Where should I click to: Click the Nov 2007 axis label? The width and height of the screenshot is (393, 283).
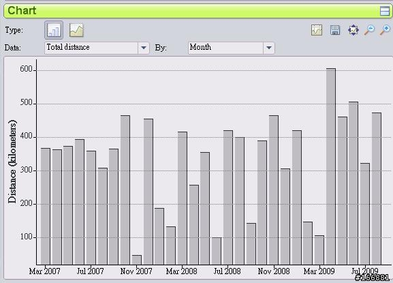click(136, 271)
